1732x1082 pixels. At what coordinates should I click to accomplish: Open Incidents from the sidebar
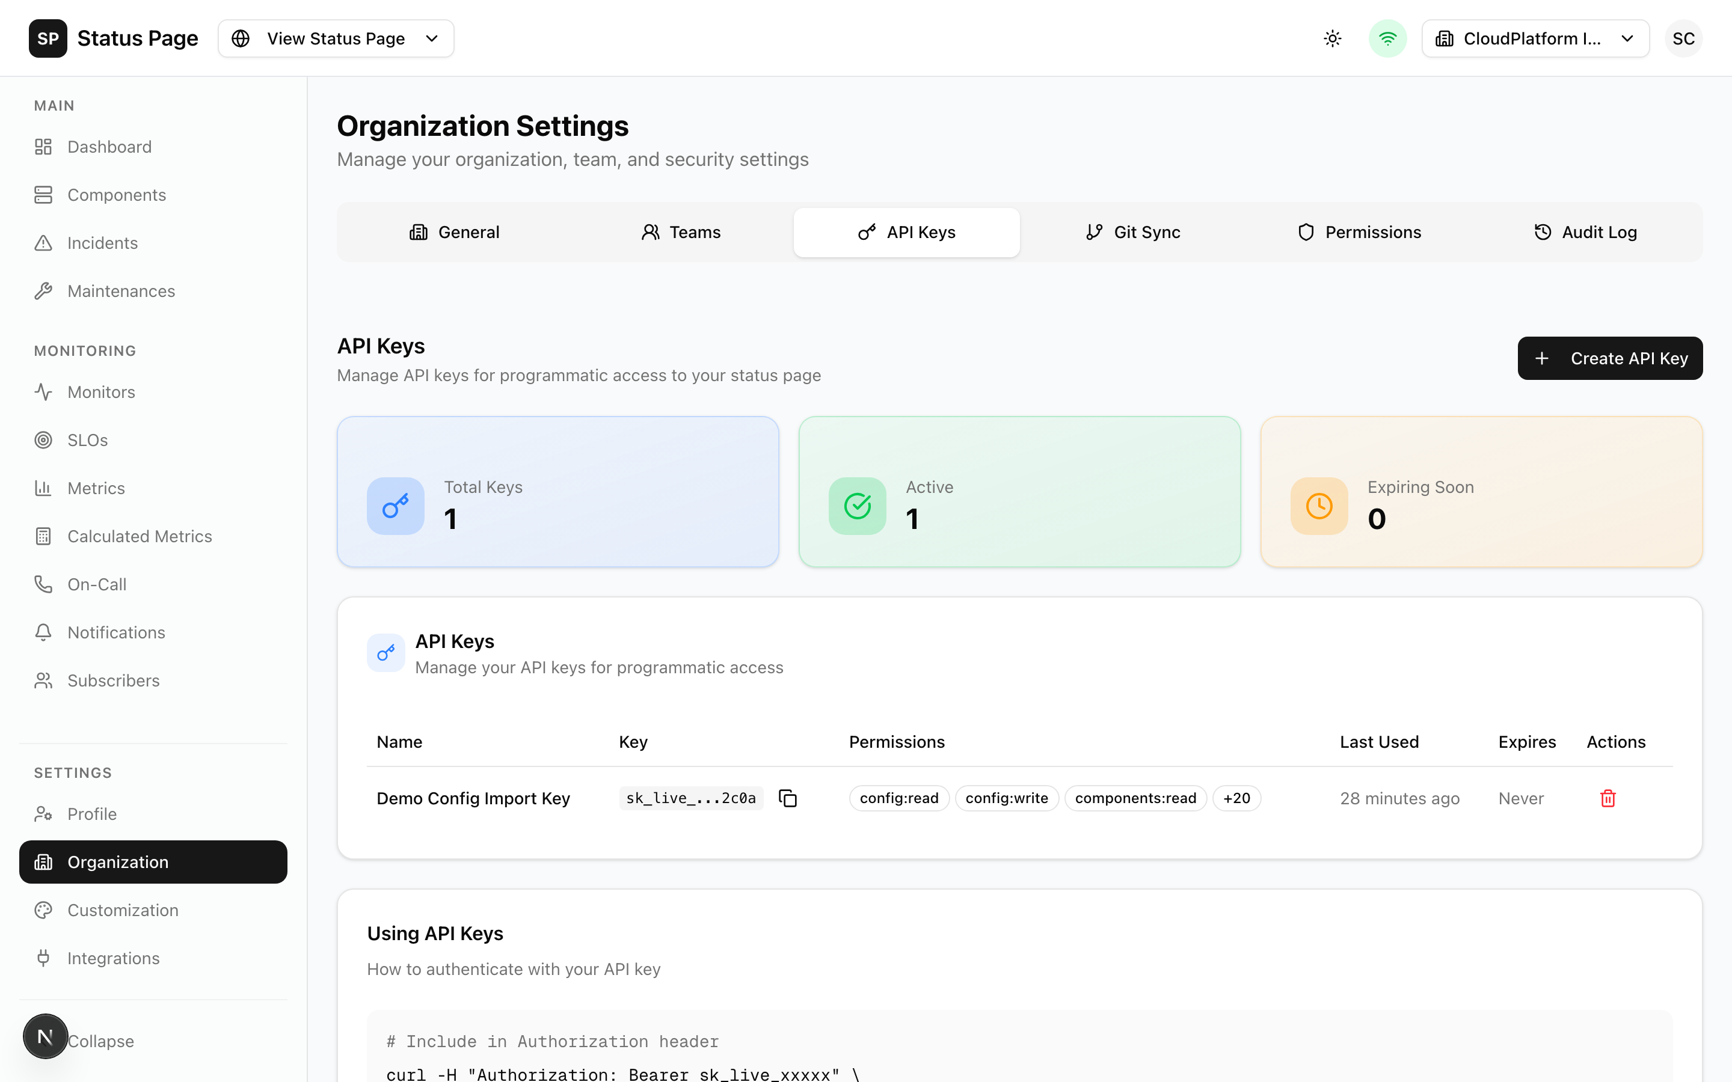pyautogui.click(x=102, y=243)
